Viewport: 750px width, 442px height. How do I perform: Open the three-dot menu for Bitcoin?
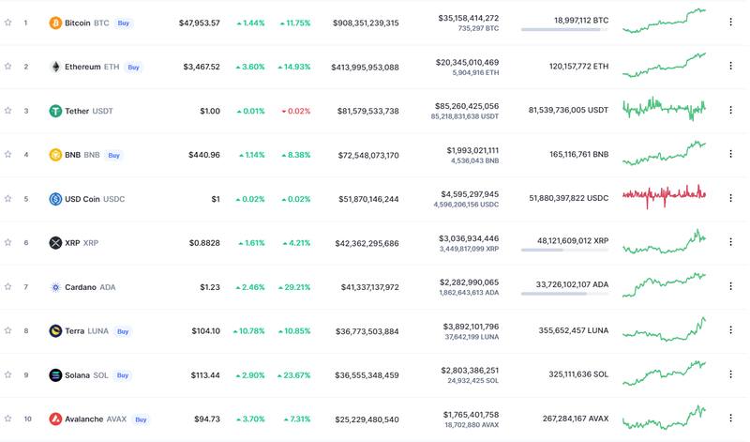[x=730, y=23]
